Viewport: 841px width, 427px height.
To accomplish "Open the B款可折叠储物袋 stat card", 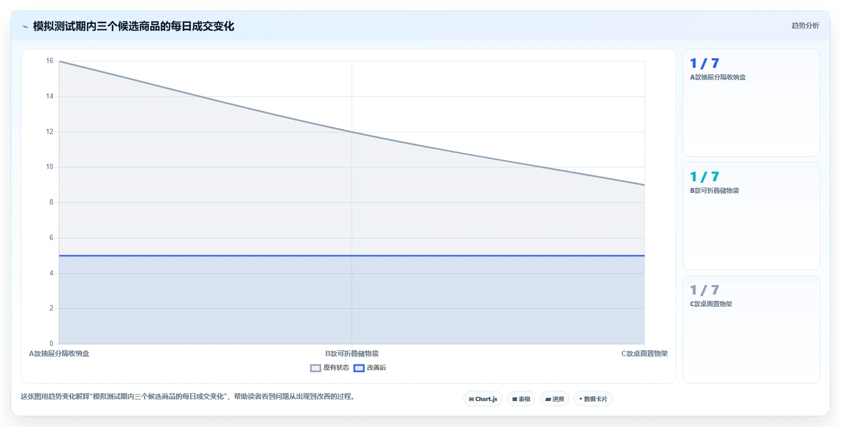I will pos(751,216).
